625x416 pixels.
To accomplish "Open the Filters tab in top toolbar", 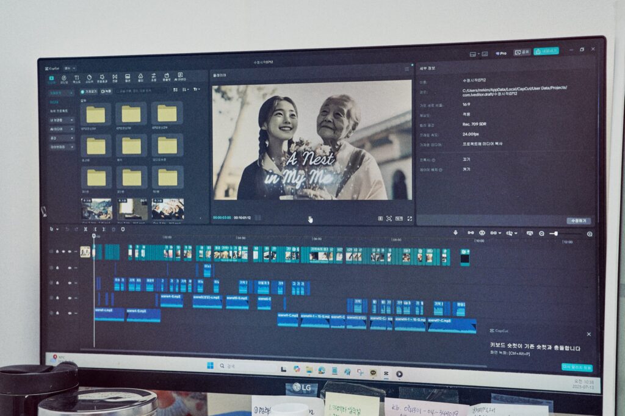I will click(140, 77).
